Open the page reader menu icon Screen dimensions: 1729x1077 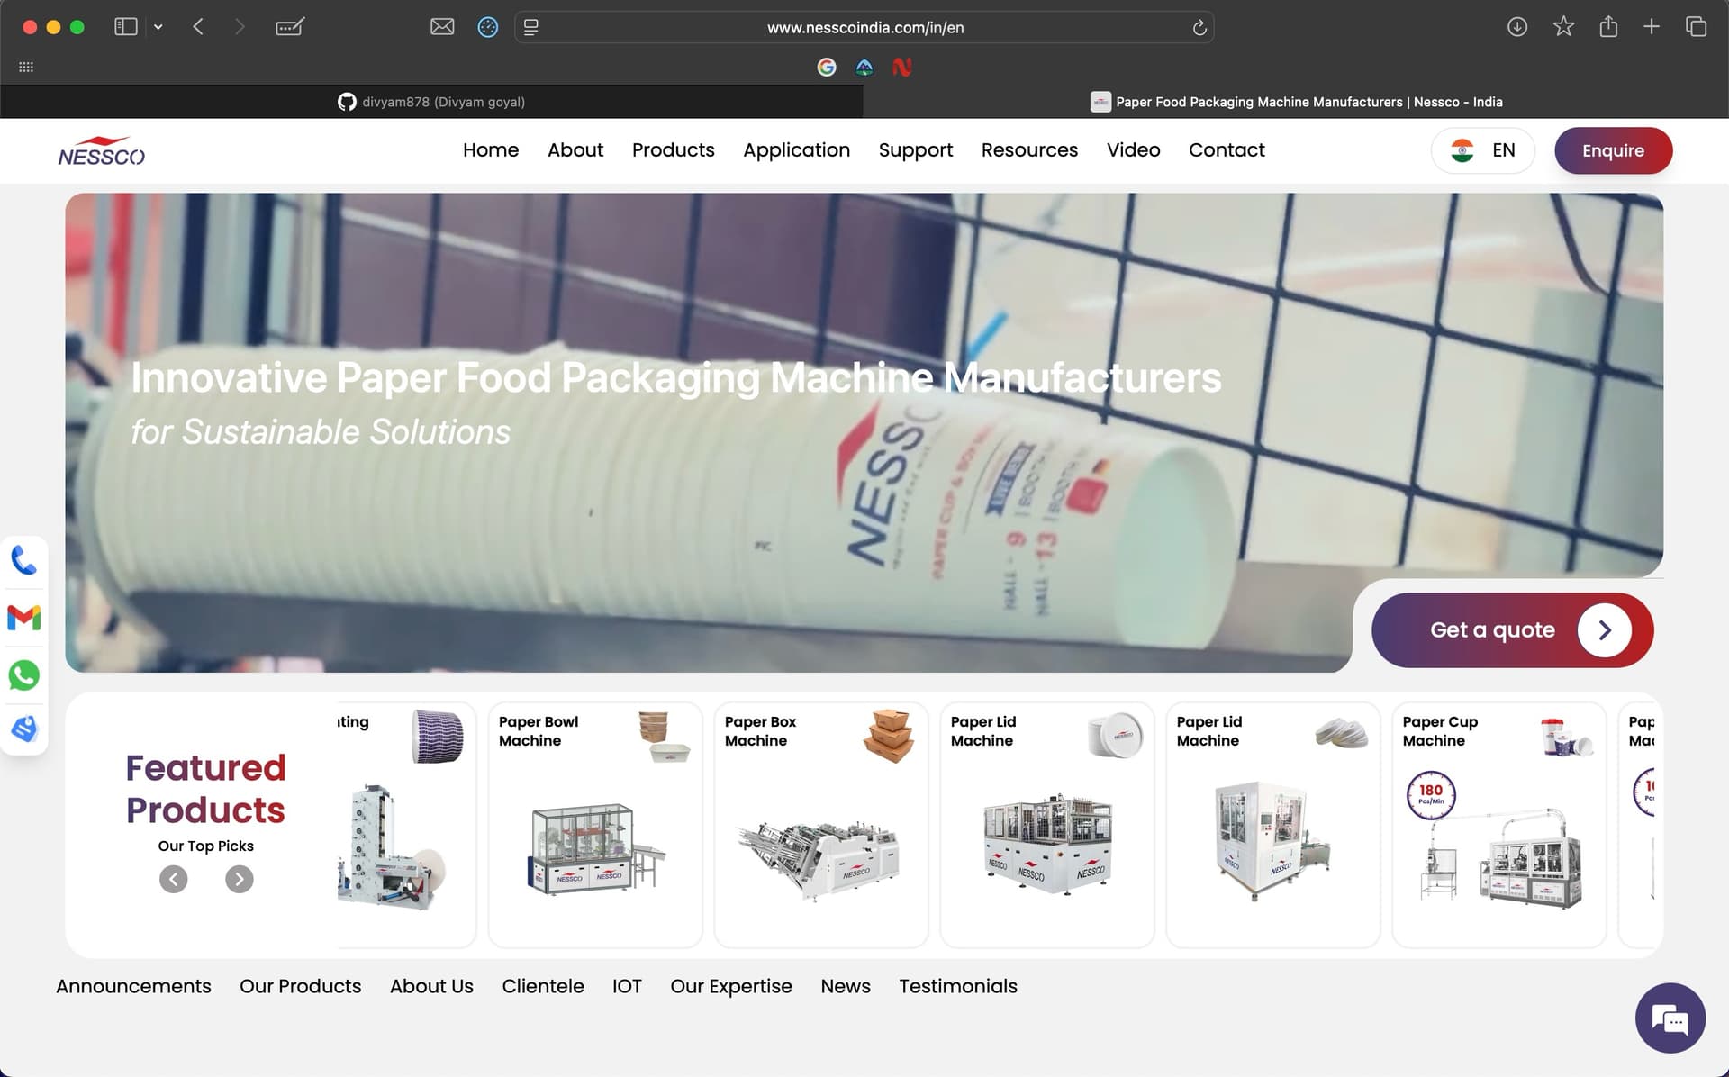[531, 27]
